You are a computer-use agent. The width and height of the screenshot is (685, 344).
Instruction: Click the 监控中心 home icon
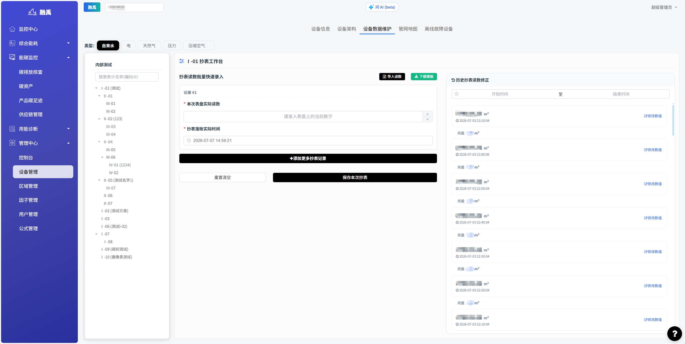click(x=12, y=29)
